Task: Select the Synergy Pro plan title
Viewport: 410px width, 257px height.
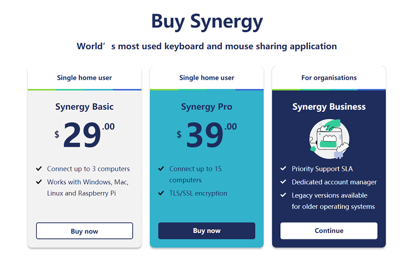Action: coord(207,107)
